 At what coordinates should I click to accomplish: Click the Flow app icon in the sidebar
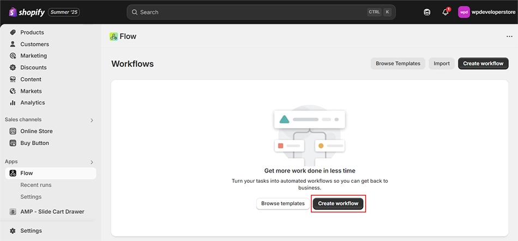13,173
